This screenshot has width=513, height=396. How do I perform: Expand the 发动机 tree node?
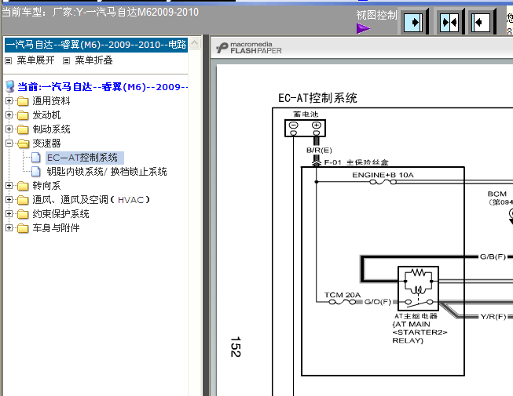click(9, 115)
